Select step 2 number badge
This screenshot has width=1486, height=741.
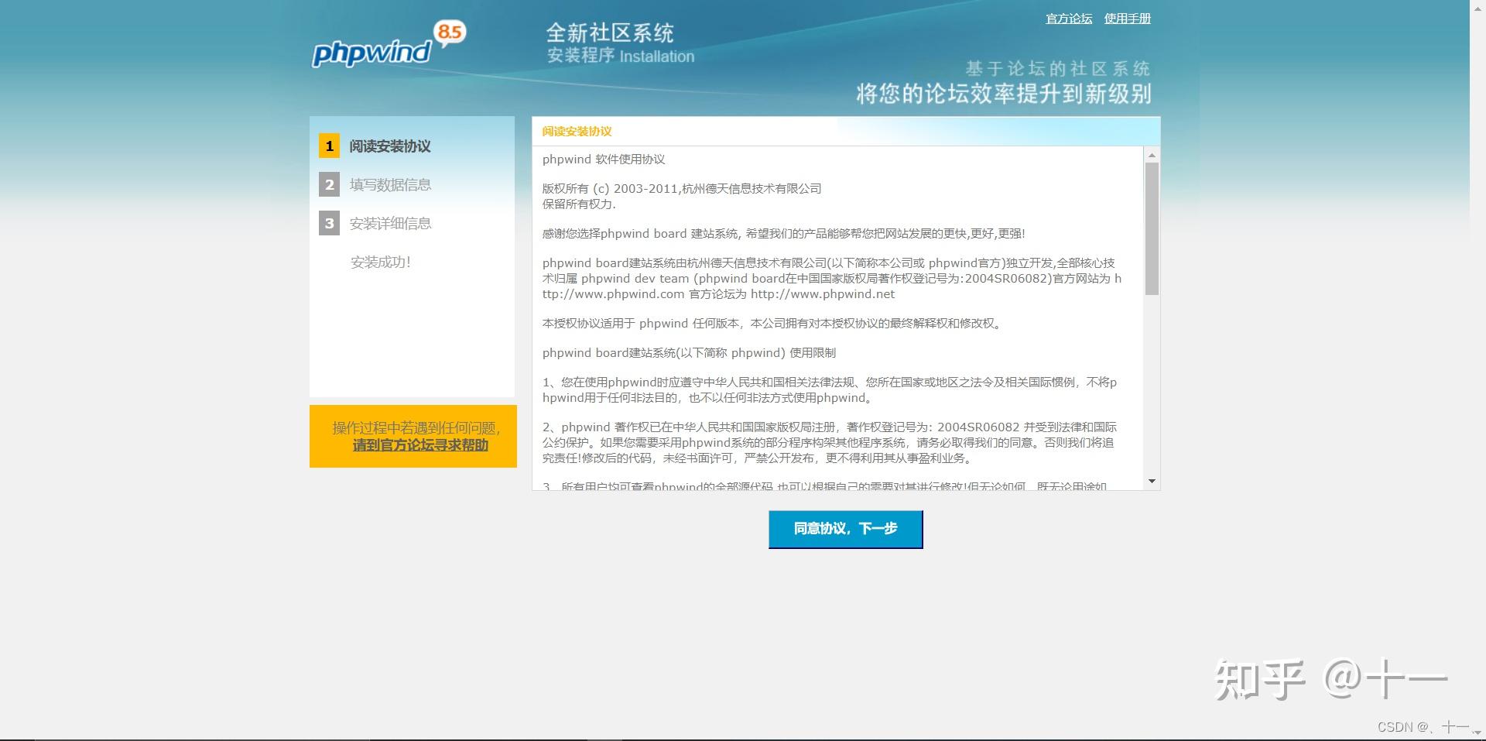coord(330,184)
